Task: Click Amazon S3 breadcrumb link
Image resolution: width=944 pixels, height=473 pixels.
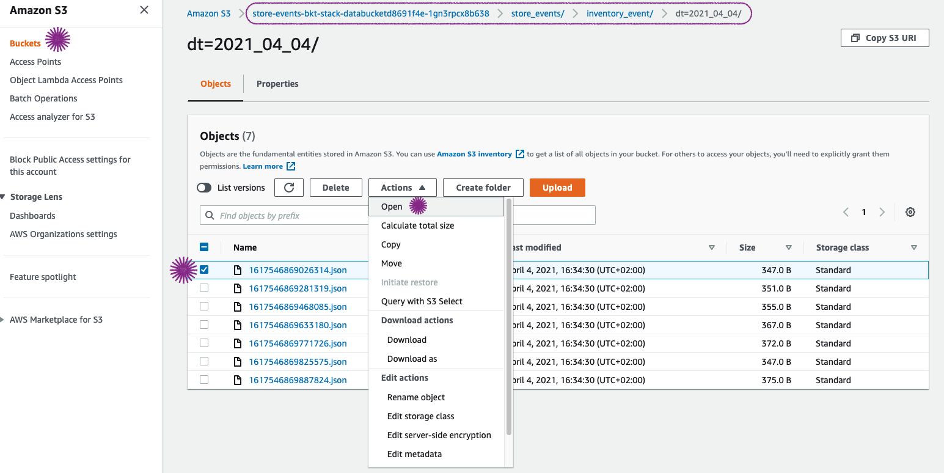Action: [209, 13]
